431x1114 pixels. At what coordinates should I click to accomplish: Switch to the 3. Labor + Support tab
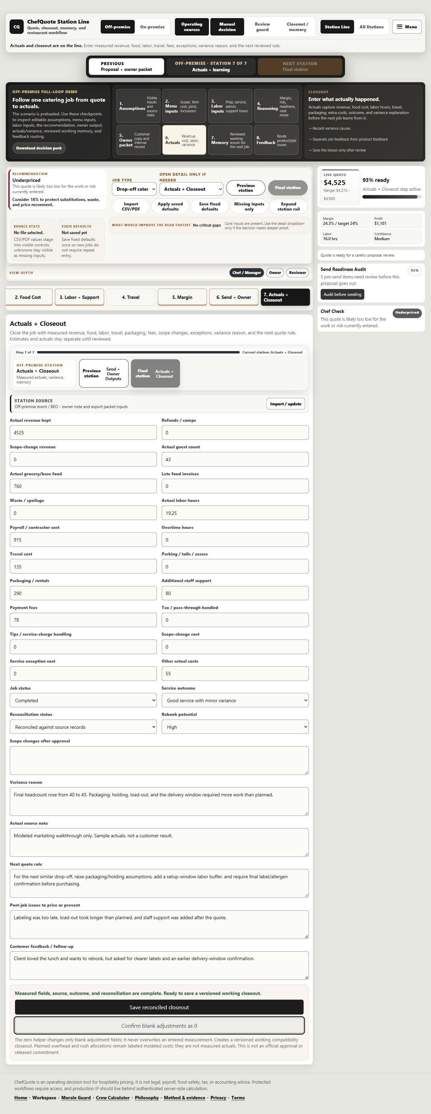tap(79, 297)
